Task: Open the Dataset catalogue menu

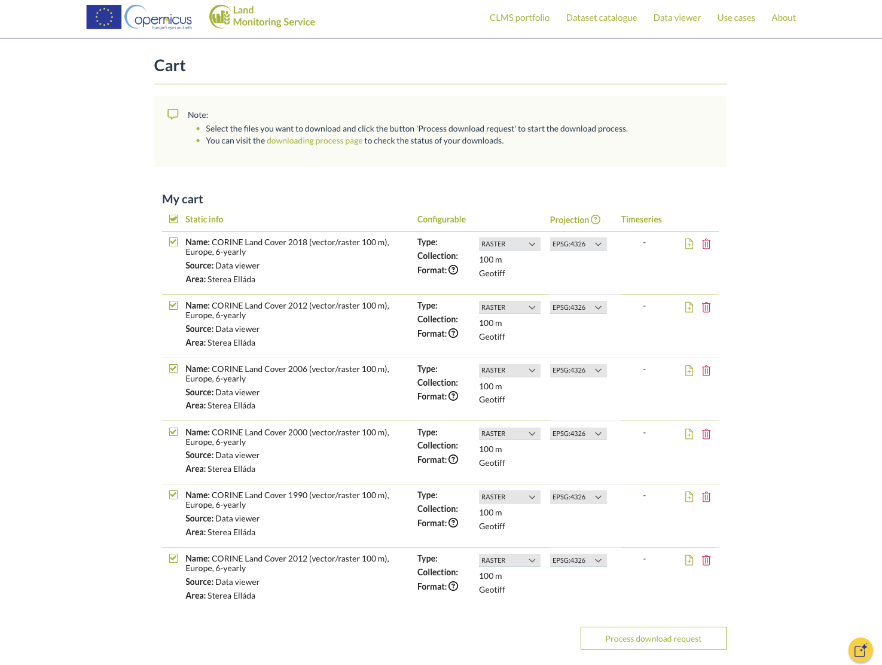Action: pyautogui.click(x=601, y=18)
